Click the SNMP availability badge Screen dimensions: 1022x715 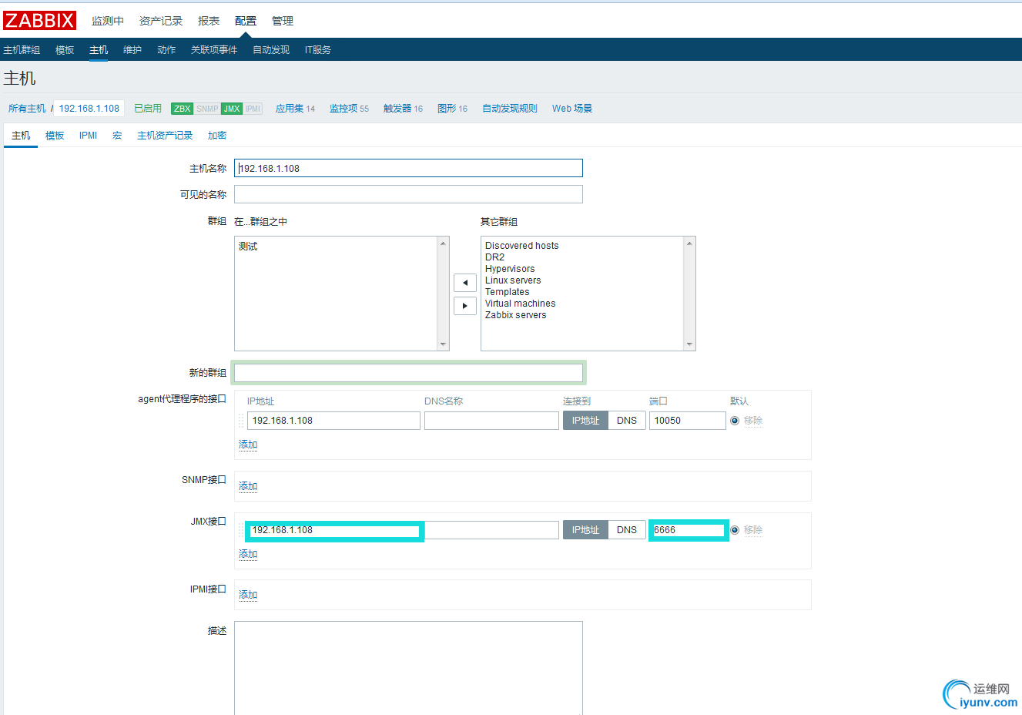(207, 109)
